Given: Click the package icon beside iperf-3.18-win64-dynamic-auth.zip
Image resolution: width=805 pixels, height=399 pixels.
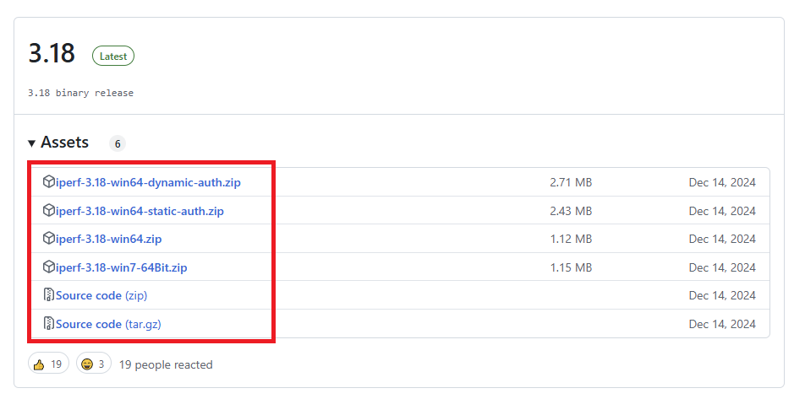Looking at the screenshot, I should point(49,182).
